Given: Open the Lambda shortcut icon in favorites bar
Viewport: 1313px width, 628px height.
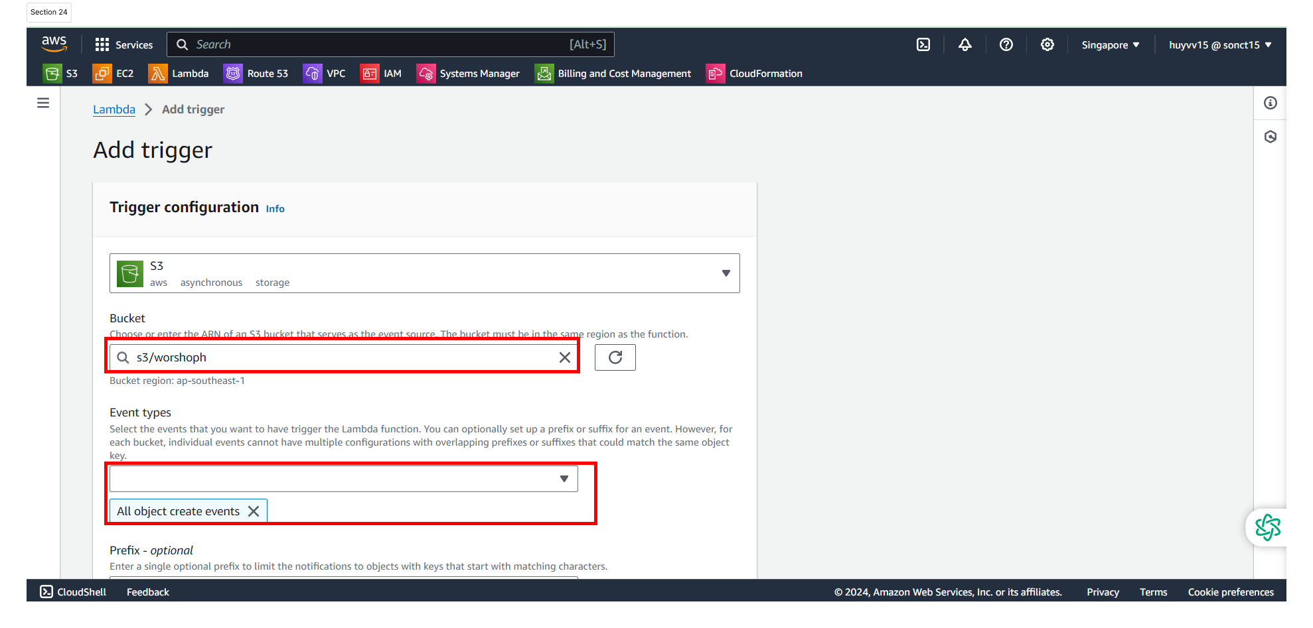Looking at the screenshot, I should (157, 74).
